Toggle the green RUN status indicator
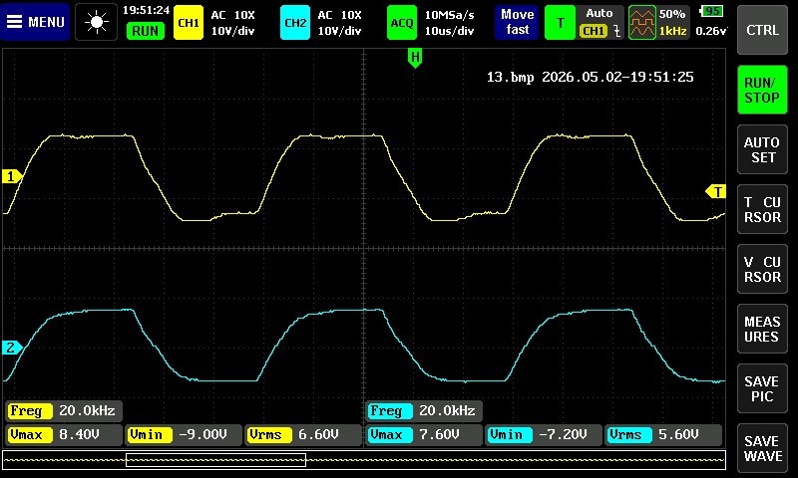Viewport: 798px width, 478px height. pos(145,31)
